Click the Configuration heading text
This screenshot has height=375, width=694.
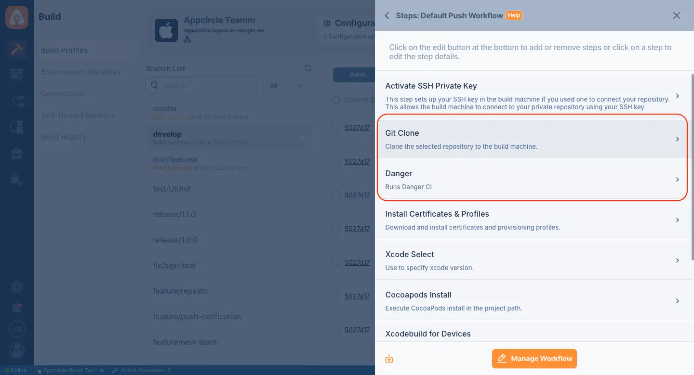[x=355, y=23]
